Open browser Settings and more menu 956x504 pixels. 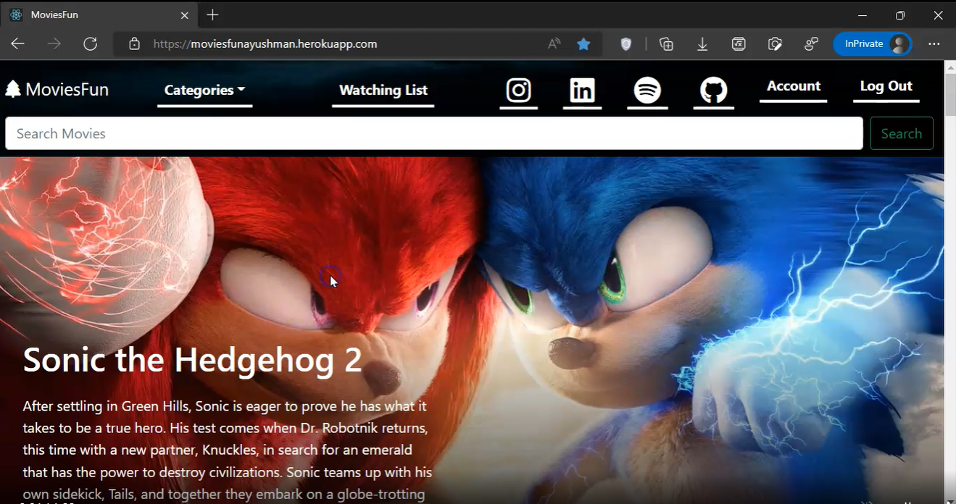point(934,44)
